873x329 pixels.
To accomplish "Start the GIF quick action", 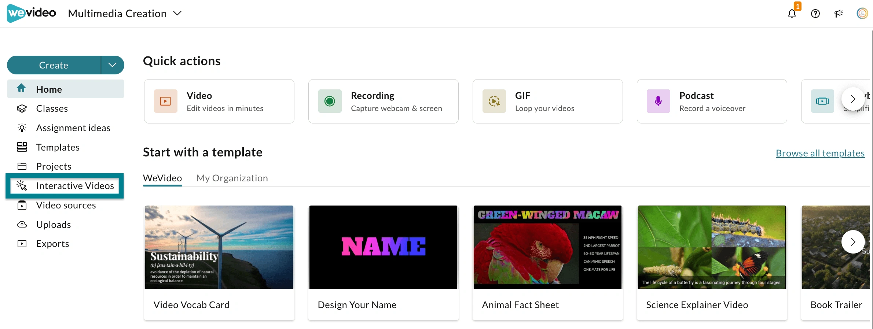I will pos(548,101).
